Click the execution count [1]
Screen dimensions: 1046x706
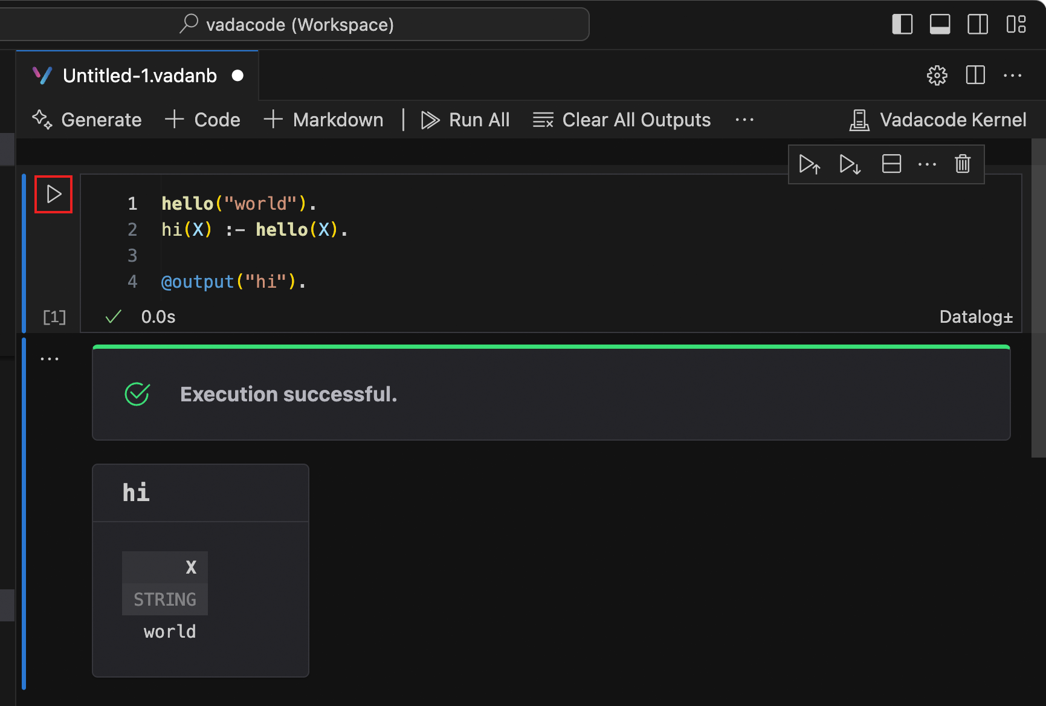[x=54, y=317]
